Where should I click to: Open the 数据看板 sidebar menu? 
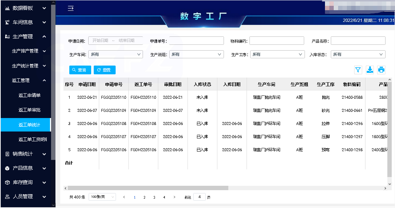point(26,8)
